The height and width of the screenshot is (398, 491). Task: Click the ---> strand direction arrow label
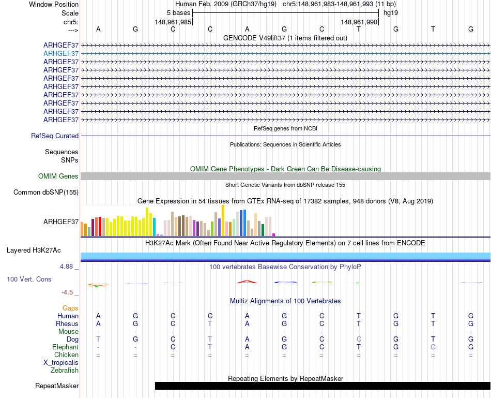pyautogui.click(x=73, y=30)
